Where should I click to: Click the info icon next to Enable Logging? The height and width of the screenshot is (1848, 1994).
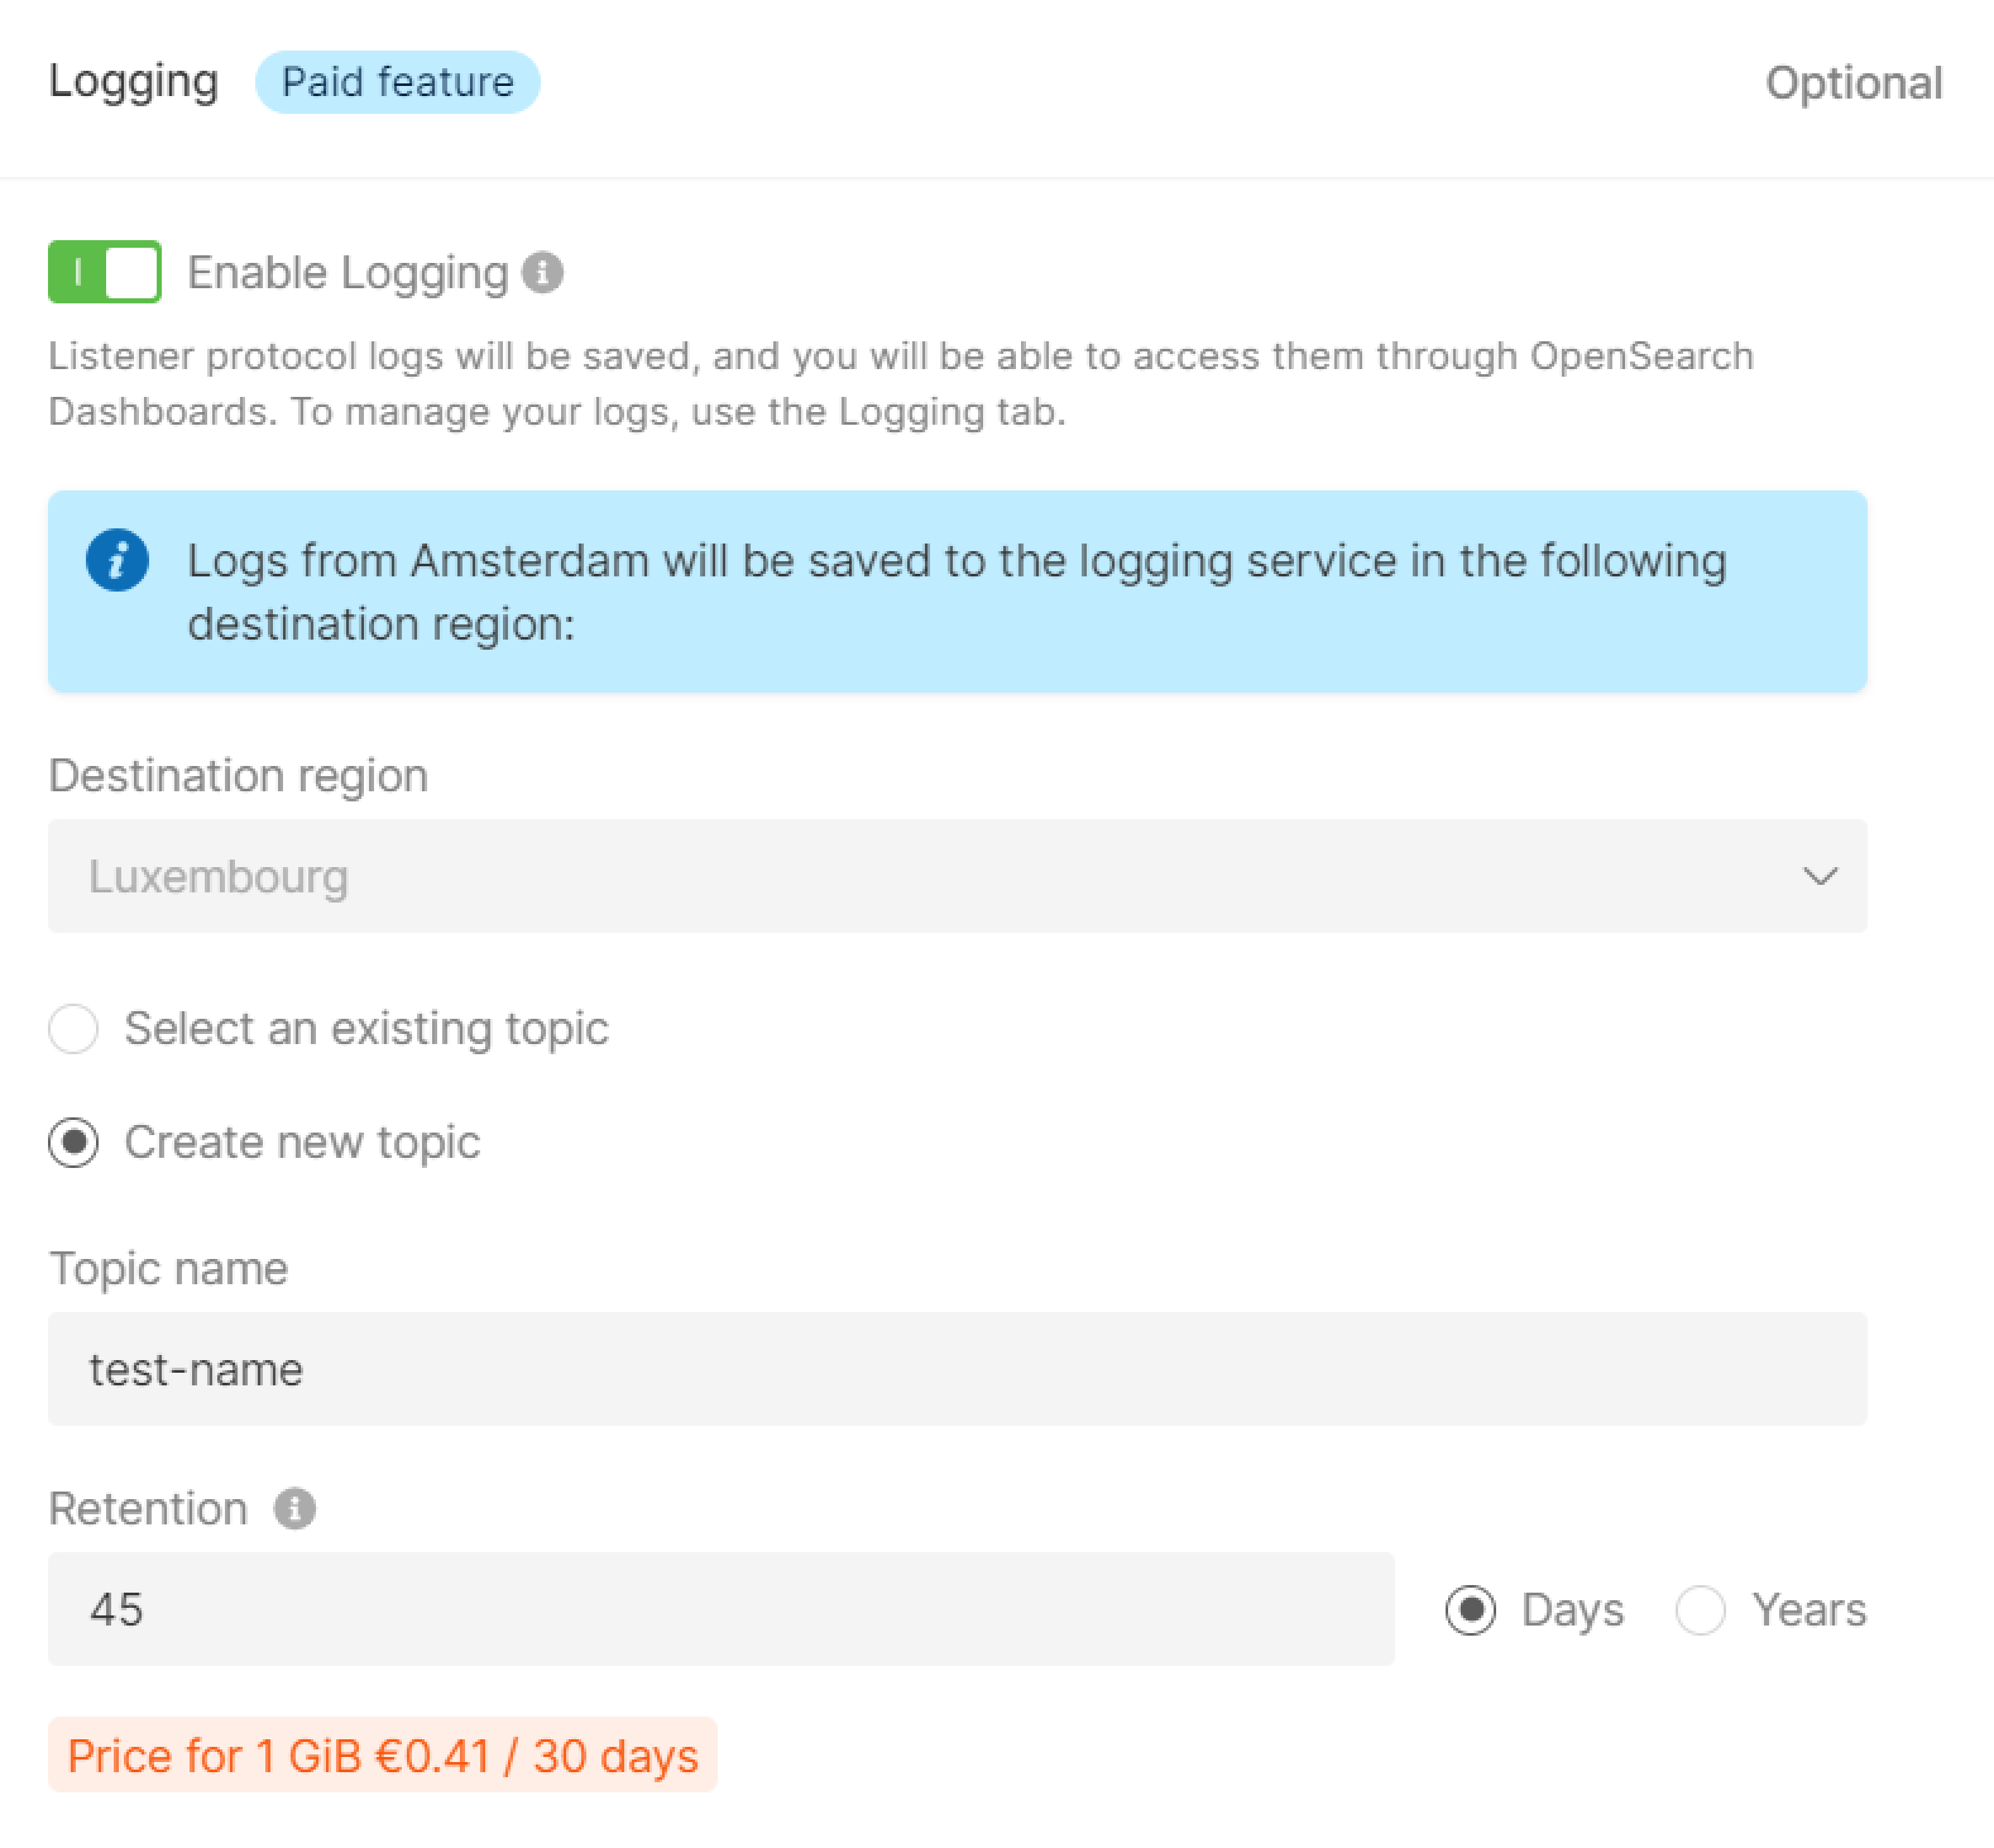pos(544,271)
